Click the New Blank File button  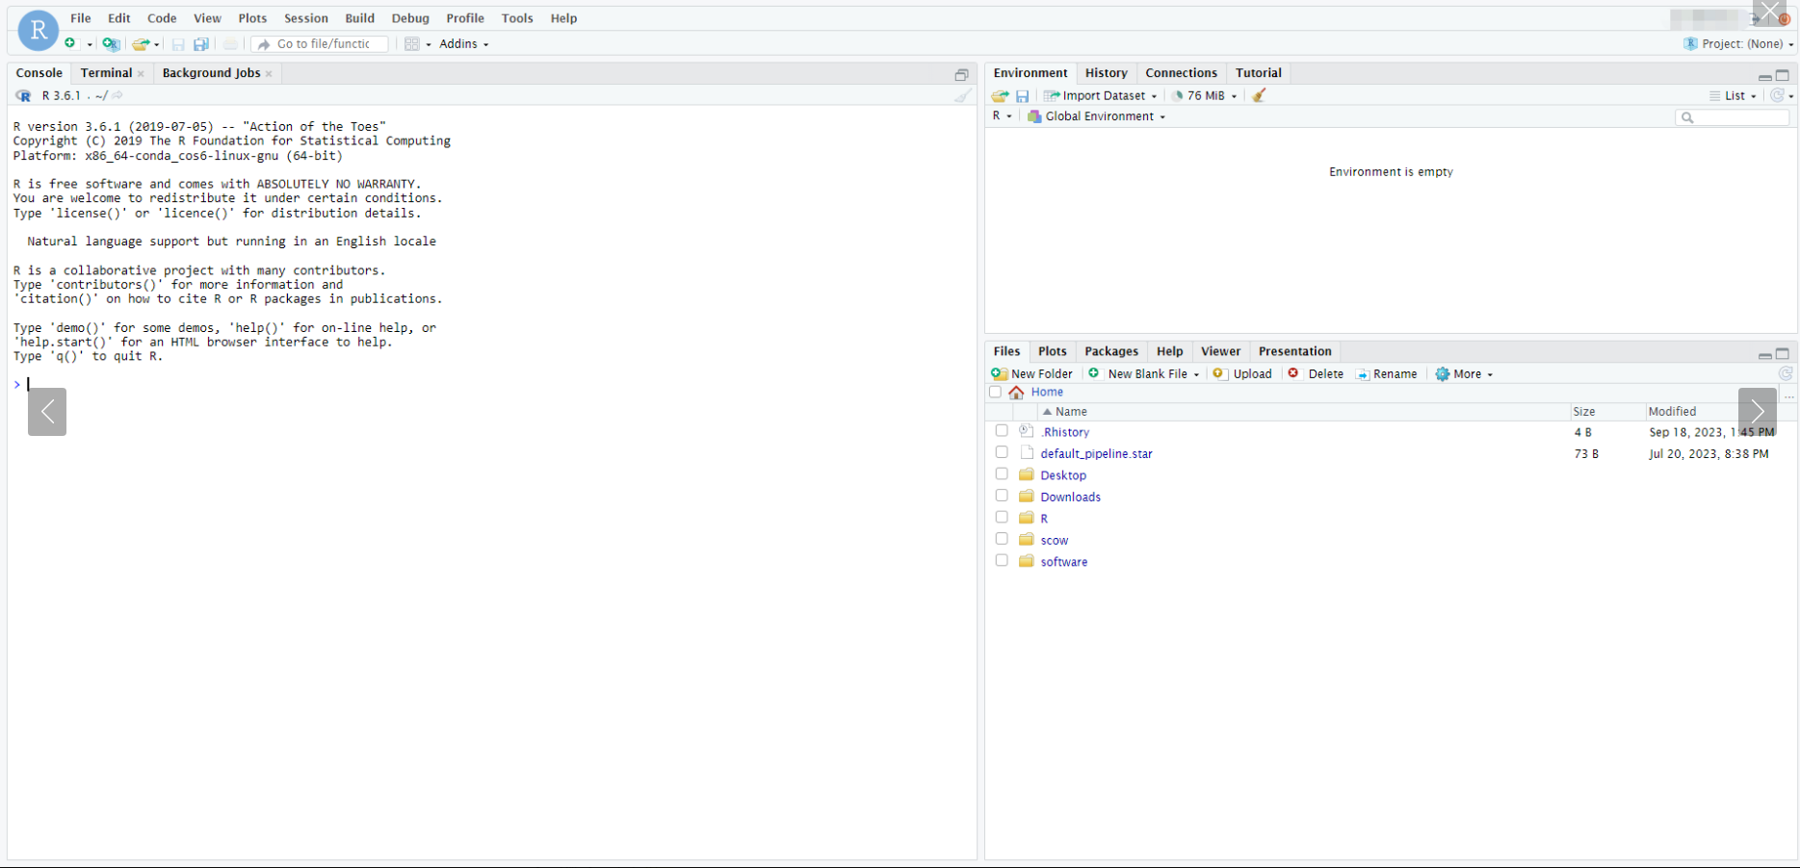click(1143, 374)
